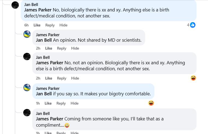The width and height of the screenshot is (208, 134).
Task: Open Jan Bell profile name on top comment
Action: pos(31,4)
